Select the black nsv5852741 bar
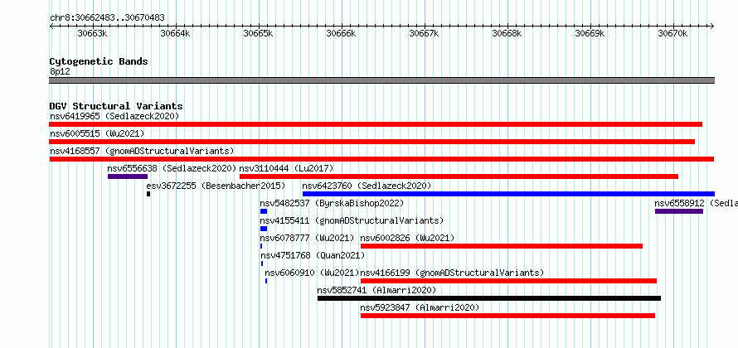Screen dimensions: 738x348 pos(489,298)
